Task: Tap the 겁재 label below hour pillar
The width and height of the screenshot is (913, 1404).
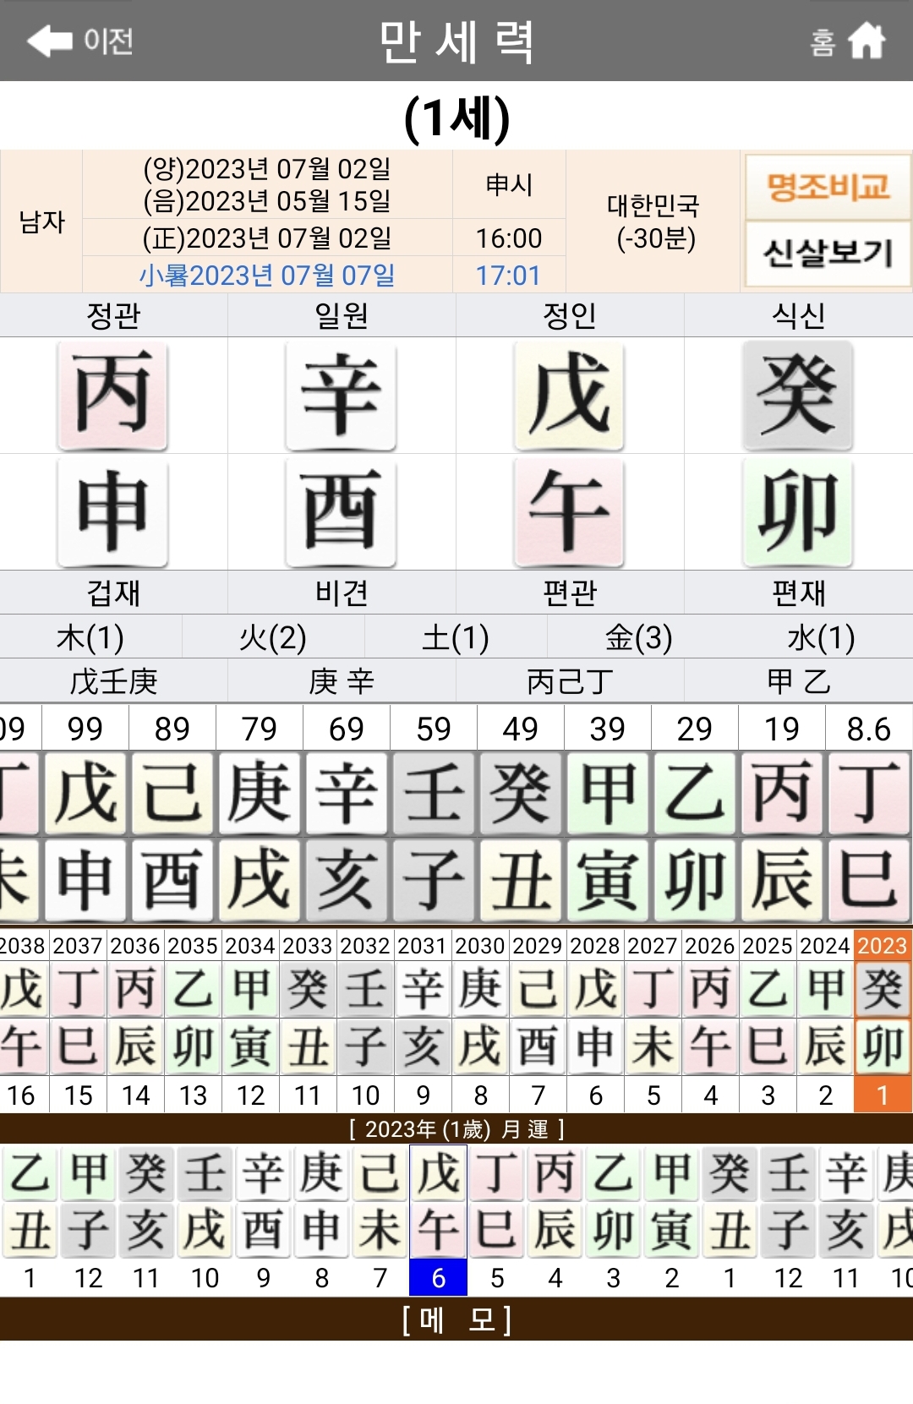Action: (x=113, y=593)
